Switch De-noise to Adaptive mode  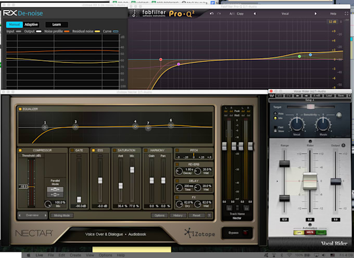tap(31, 24)
